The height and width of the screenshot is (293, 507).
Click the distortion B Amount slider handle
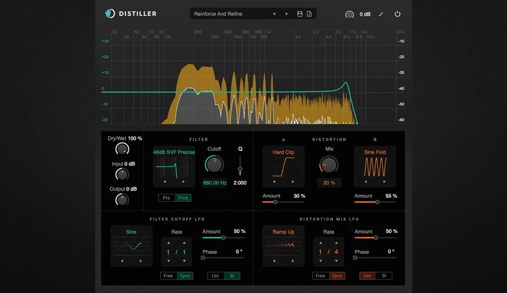(377, 202)
